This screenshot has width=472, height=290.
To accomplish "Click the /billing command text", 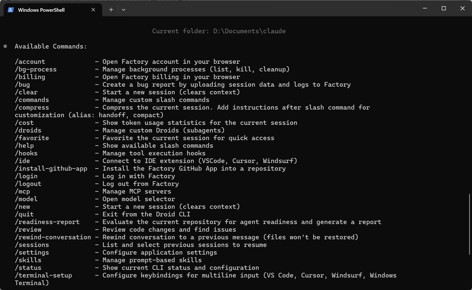I will pos(30,77).
